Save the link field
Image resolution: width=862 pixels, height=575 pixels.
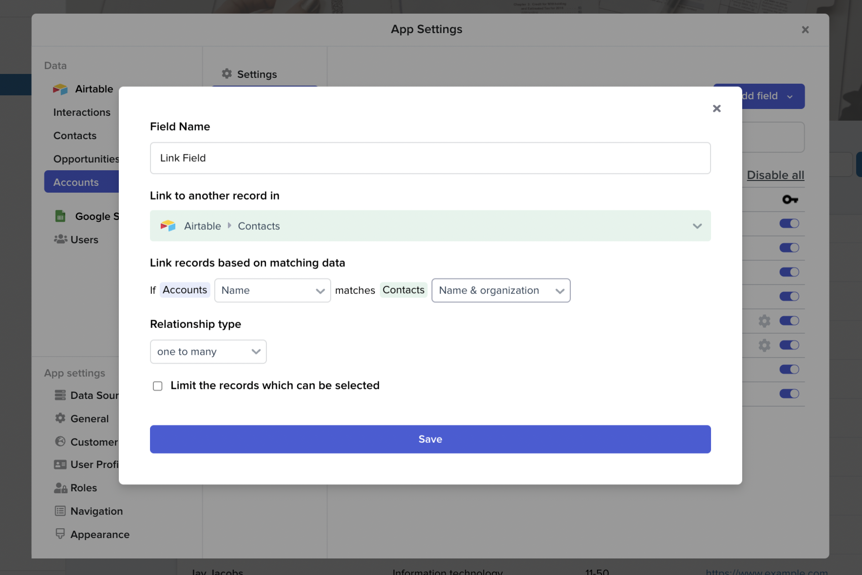coord(430,439)
